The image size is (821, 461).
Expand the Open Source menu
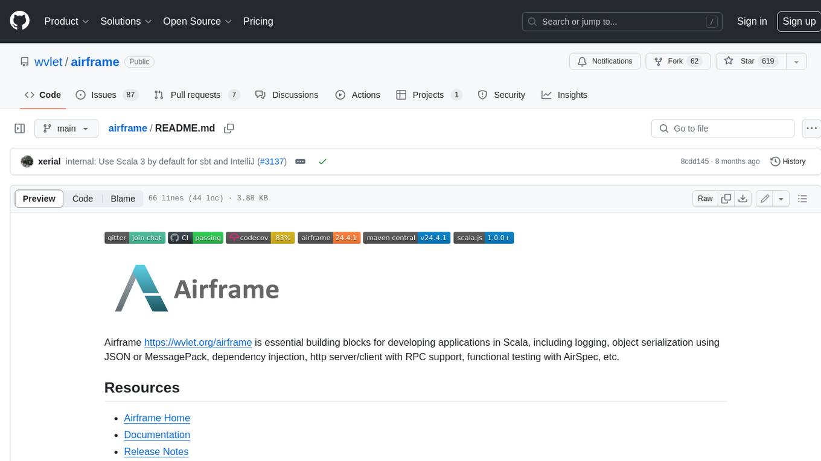[x=197, y=21]
